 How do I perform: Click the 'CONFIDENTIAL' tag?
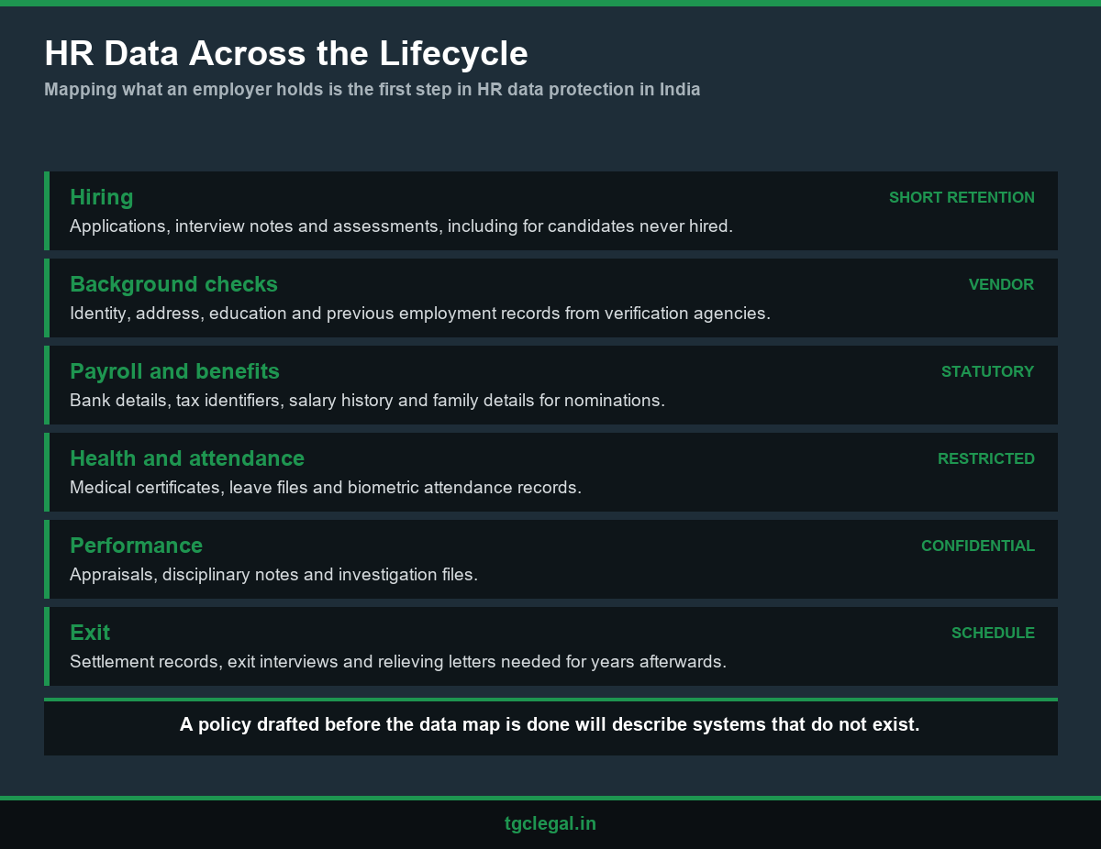pos(978,546)
